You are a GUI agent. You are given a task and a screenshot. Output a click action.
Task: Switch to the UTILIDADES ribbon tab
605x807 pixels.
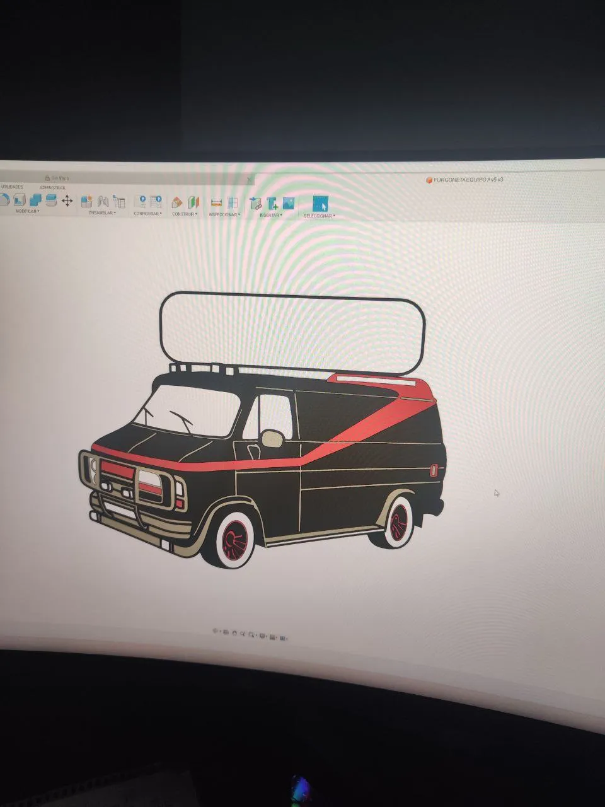[x=12, y=187]
